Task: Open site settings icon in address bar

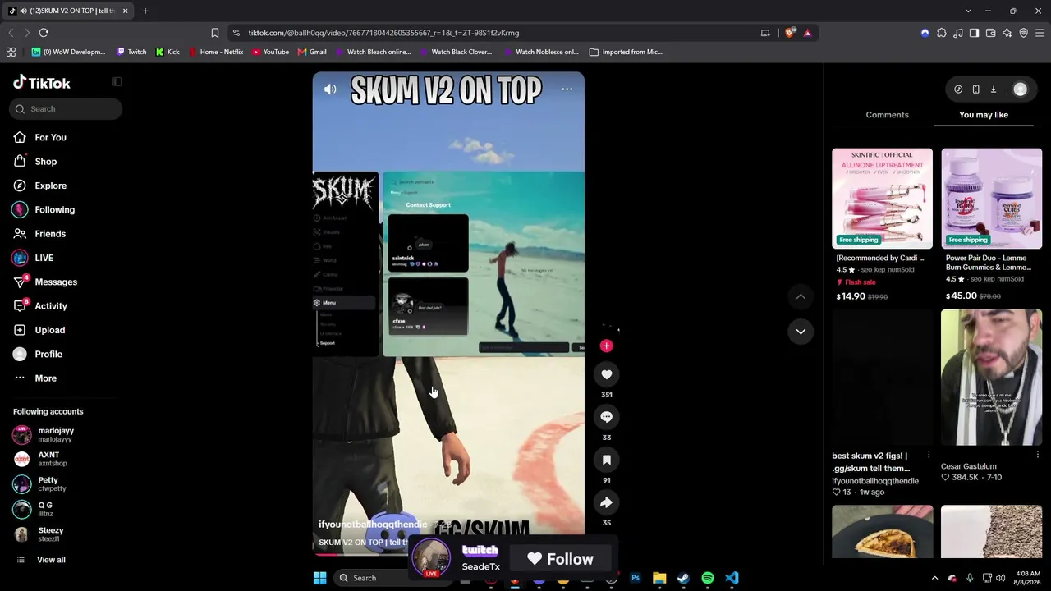Action: click(x=236, y=33)
